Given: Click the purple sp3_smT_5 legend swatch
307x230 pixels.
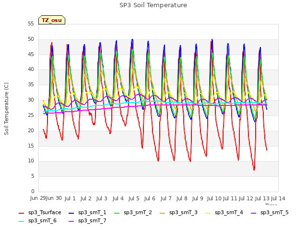Looking at the screenshot, I should (x=254, y=213).
